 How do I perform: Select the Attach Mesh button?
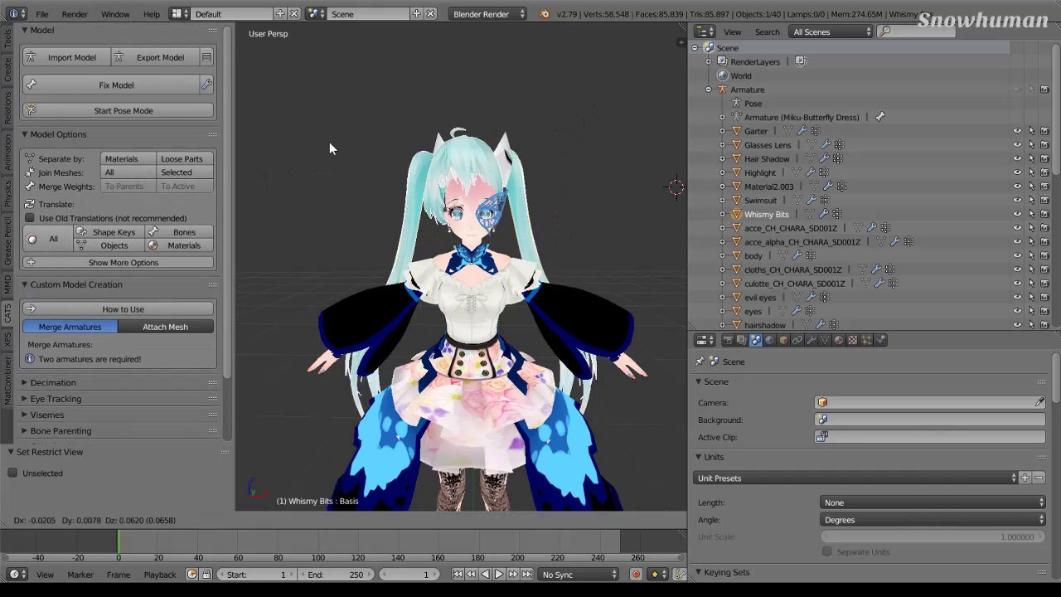click(165, 327)
